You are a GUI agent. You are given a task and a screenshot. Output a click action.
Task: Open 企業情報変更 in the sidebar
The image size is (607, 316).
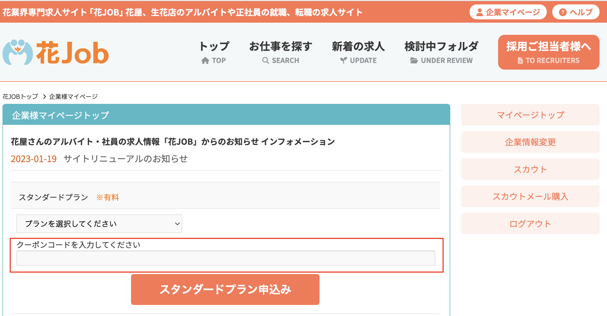click(x=530, y=142)
